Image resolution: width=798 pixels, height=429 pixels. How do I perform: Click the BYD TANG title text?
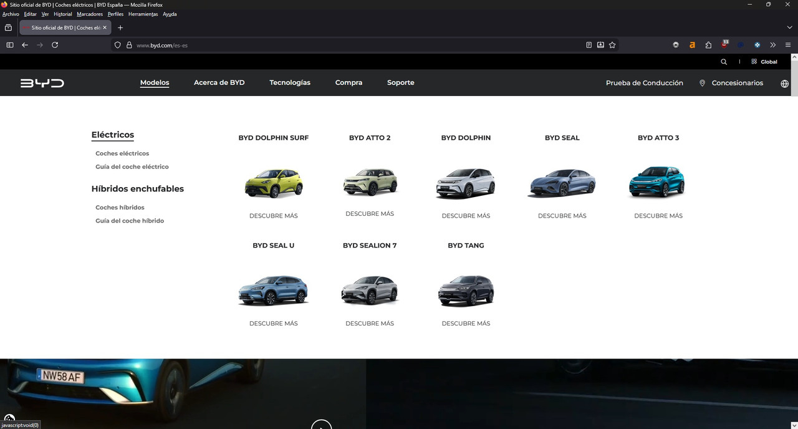466,246
